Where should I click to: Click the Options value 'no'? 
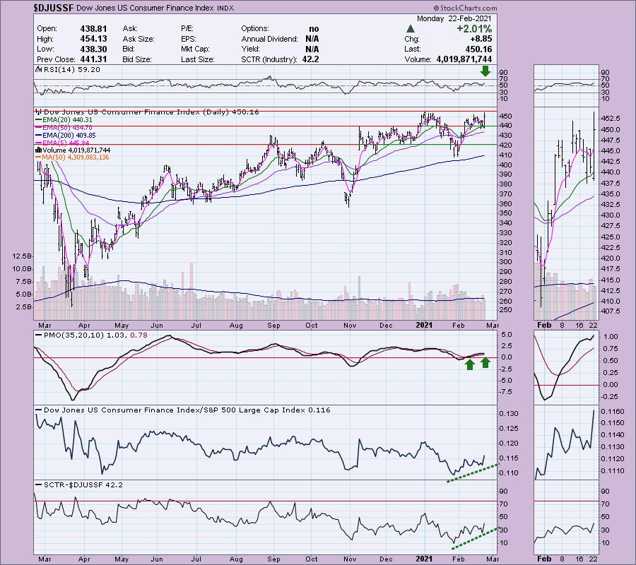click(x=314, y=29)
